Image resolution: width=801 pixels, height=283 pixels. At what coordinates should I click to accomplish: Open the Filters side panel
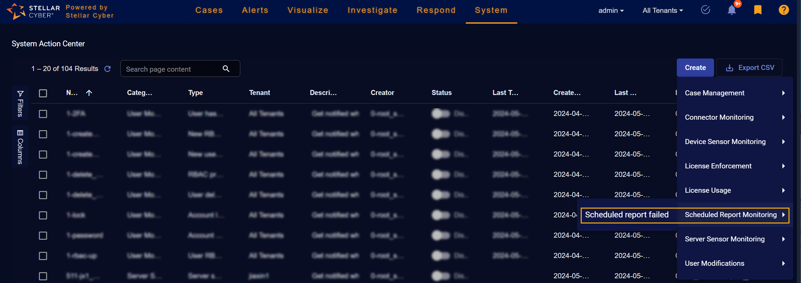click(20, 103)
